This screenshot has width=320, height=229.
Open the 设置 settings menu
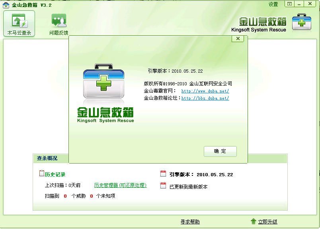273,4
